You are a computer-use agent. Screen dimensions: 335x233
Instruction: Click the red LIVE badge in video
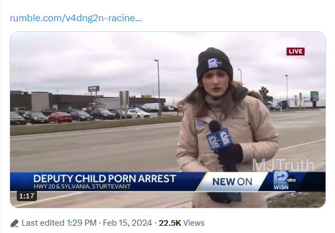click(295, 51)
